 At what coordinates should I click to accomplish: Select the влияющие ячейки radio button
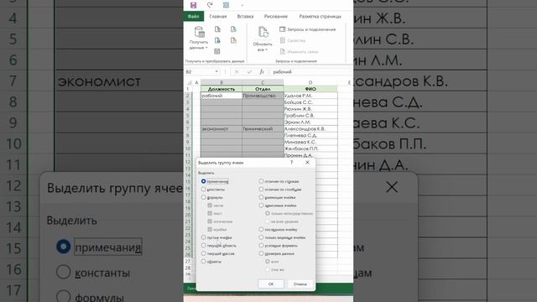point(261,197)
